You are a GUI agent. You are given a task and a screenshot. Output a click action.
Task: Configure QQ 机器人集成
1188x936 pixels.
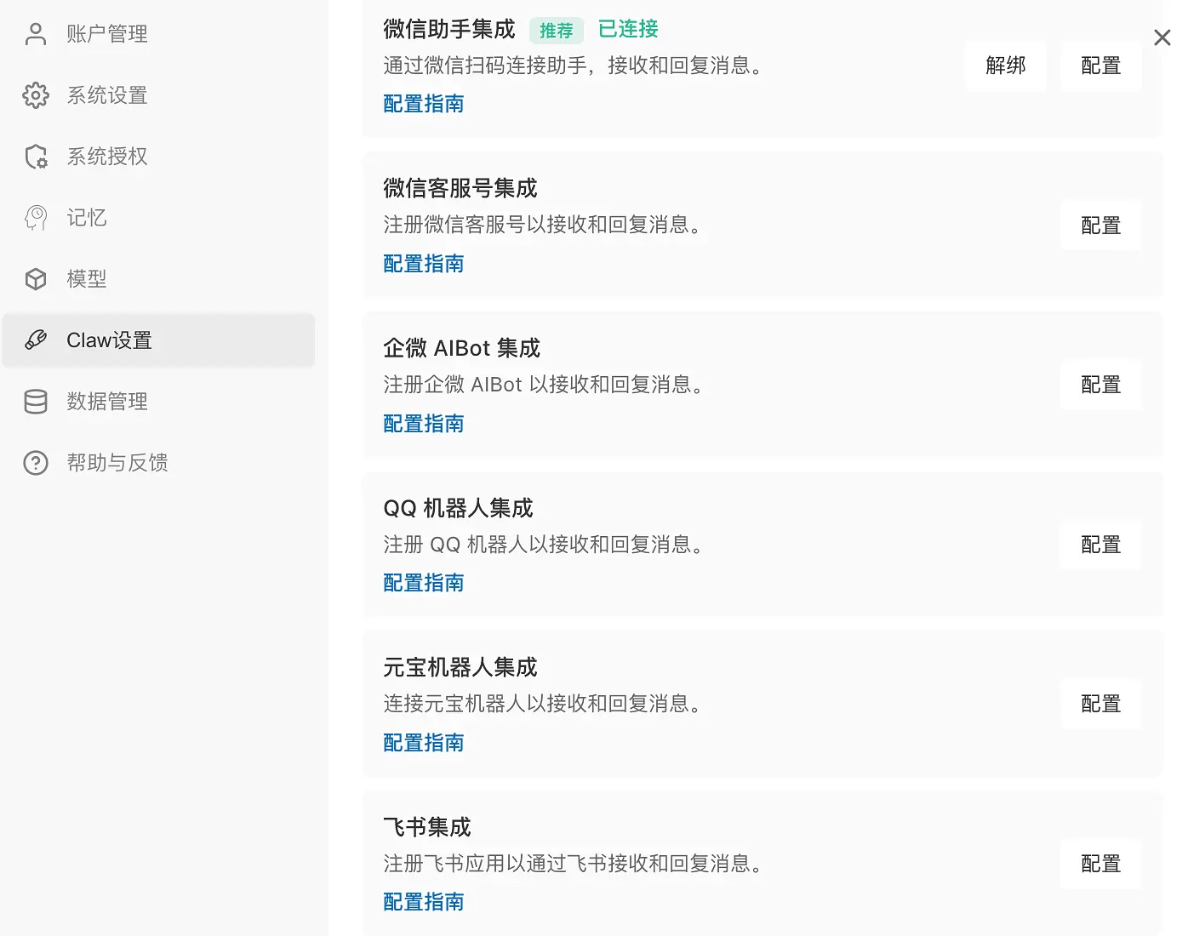(1100, 545)
